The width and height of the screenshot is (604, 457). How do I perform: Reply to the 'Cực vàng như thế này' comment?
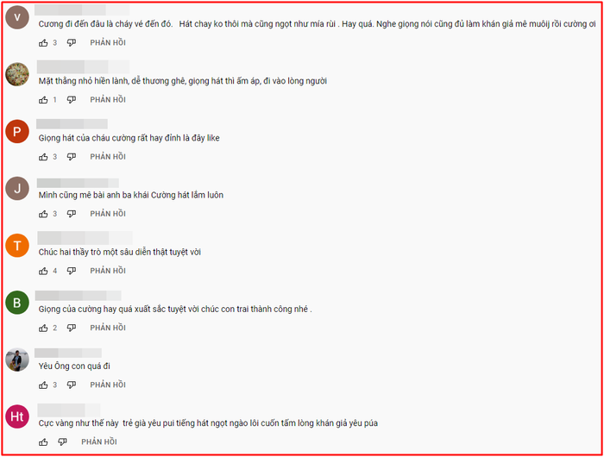[x=99, y=441]
